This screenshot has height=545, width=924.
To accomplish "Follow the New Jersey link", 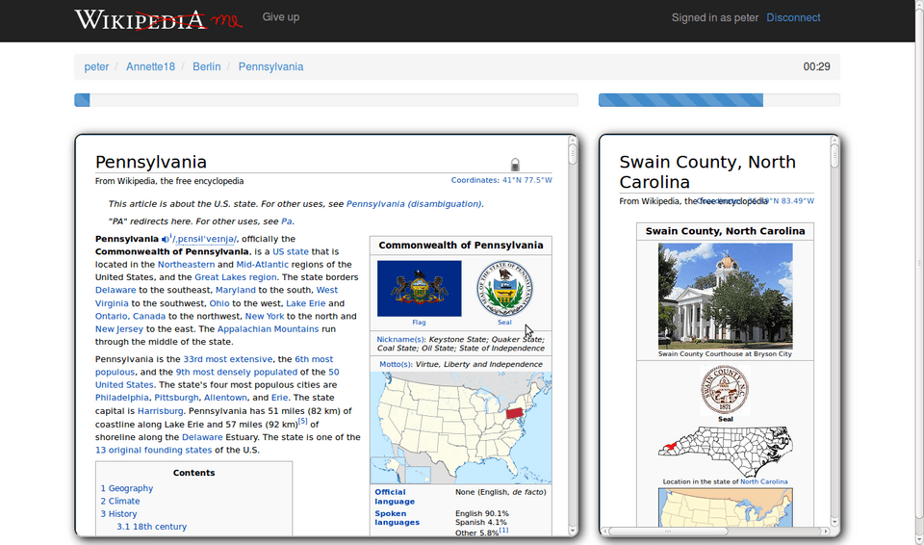I will click(x=119, y=329).
